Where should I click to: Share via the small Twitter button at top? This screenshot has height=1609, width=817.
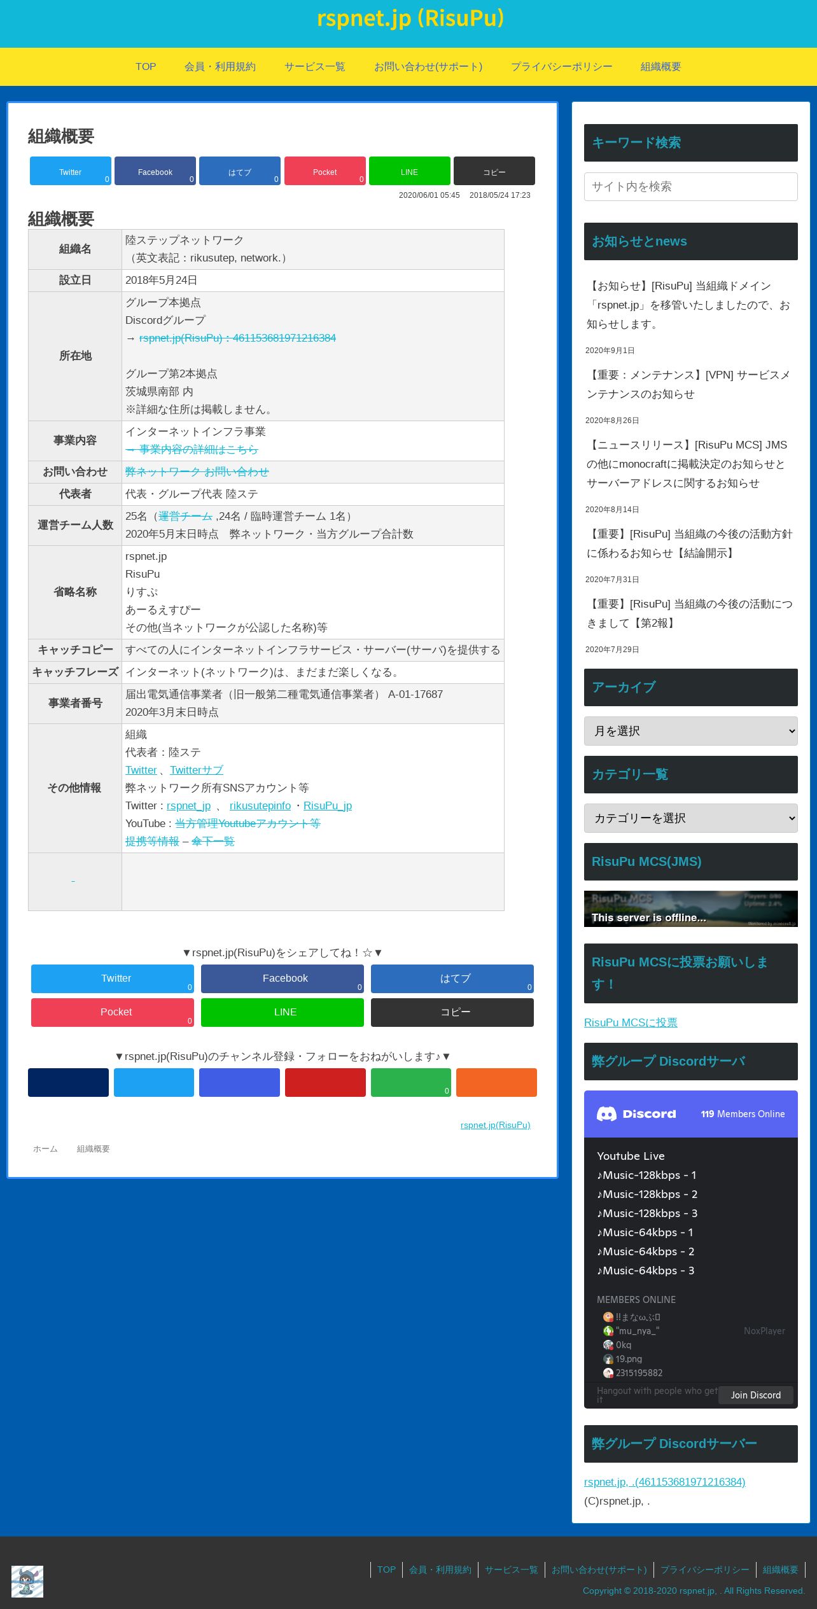[71, 171]
